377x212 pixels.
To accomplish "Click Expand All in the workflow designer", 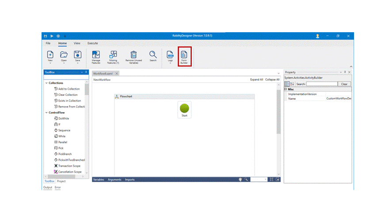I will (x=256, y=79).
